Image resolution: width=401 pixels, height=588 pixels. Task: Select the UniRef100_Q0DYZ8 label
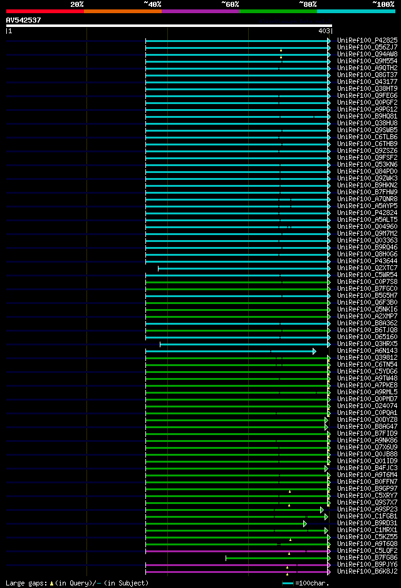(367, 420)
